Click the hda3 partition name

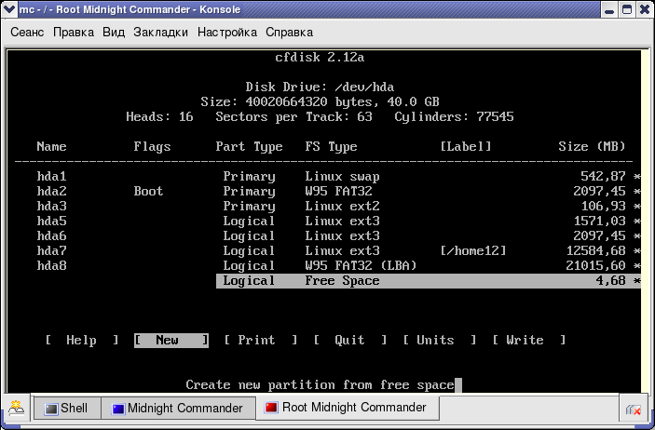pyautogui.click(x=51, y=207)
